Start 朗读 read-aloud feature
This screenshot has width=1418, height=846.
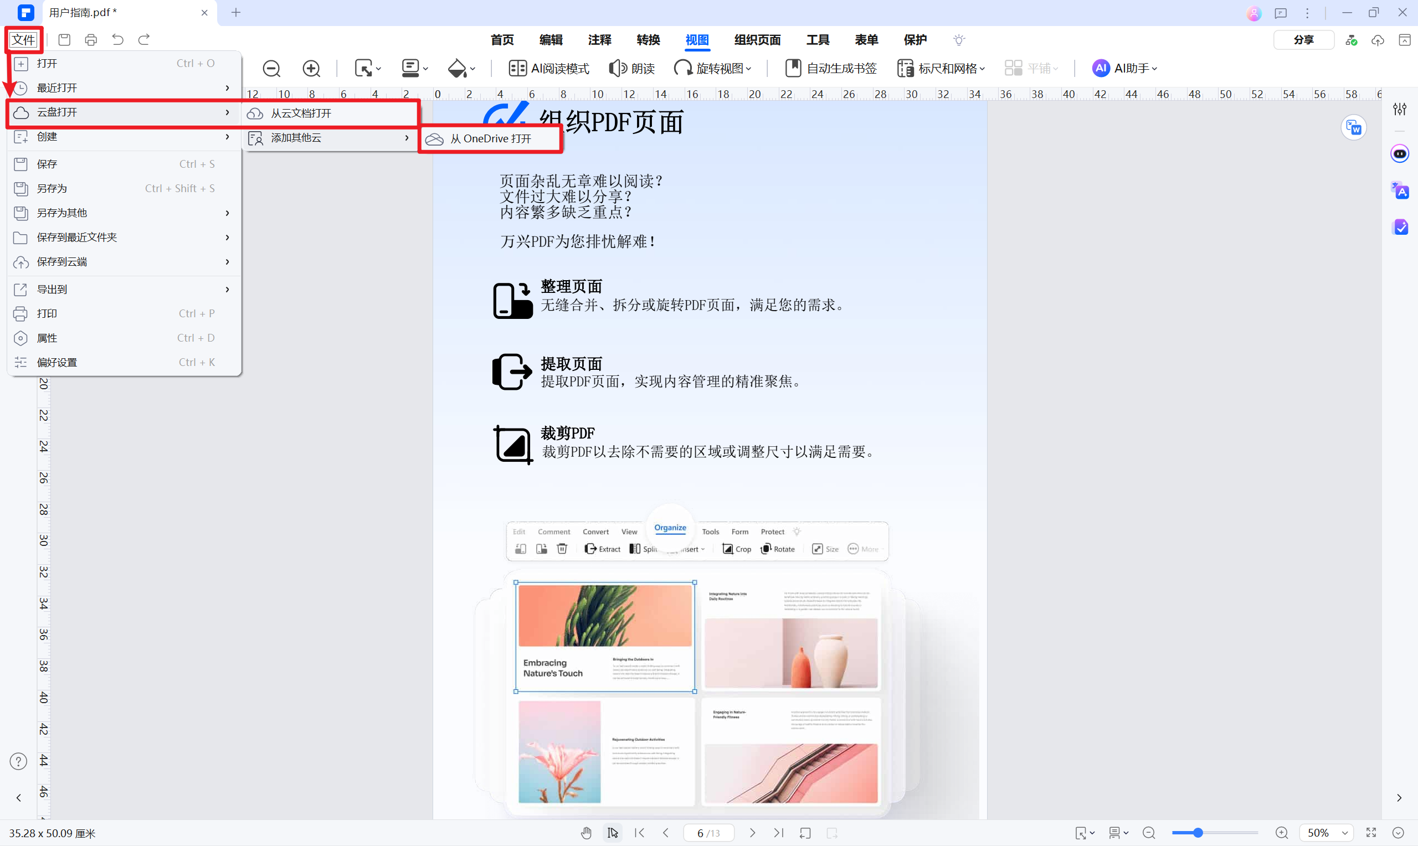[x=632, y=68]
